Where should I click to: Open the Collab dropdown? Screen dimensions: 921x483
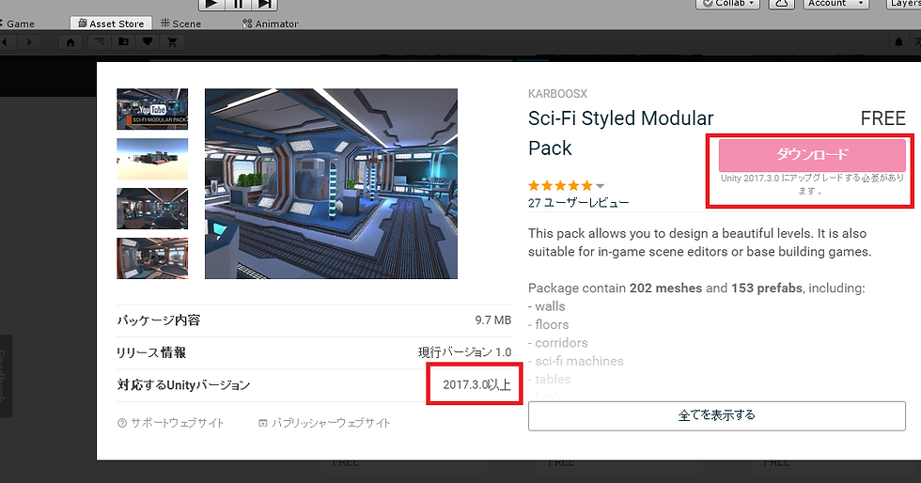click(727, 4)
